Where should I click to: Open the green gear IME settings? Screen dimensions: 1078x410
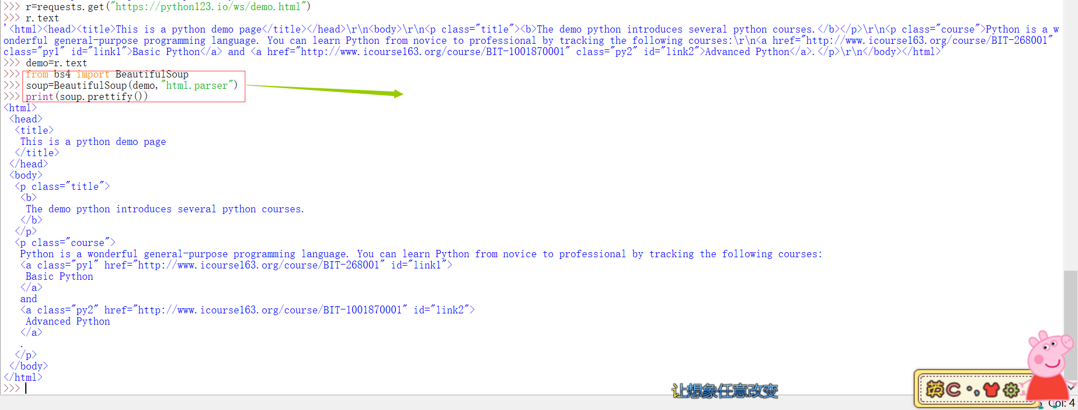click(1011, 390)
